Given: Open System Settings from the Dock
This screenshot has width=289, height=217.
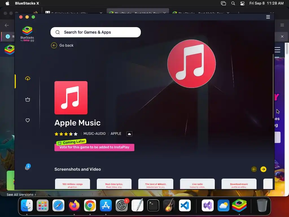Looking at the screenshot, I should point(122,205).
